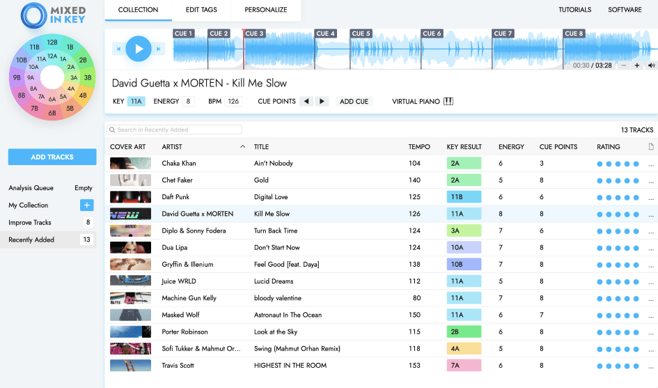Skip to the previous track
This screenshot has width=658, height=388.
click(x=118, y=49)
